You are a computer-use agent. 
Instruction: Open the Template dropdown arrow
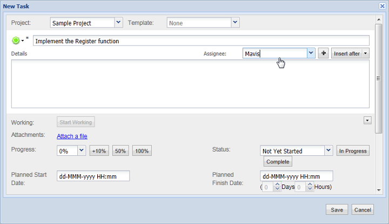pyautogui.click(x=235, y=22)
